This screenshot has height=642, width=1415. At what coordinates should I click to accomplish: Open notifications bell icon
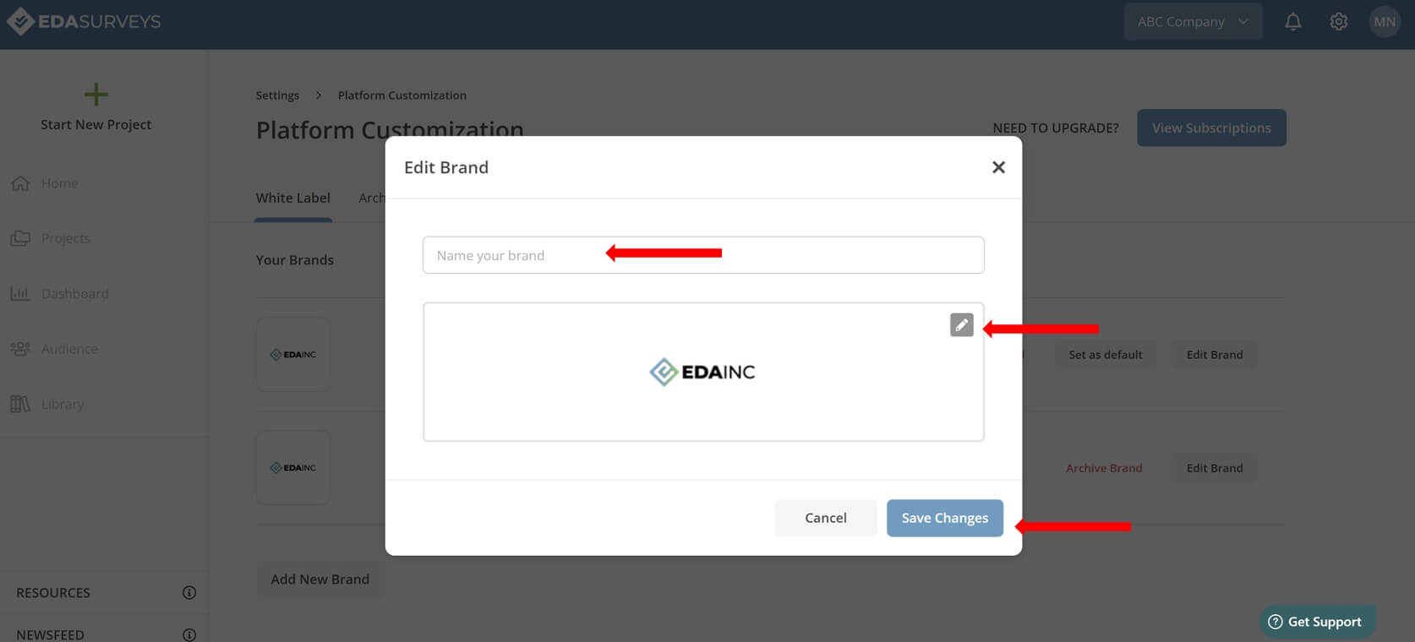pyautogui.click(x=1292, y=22)
